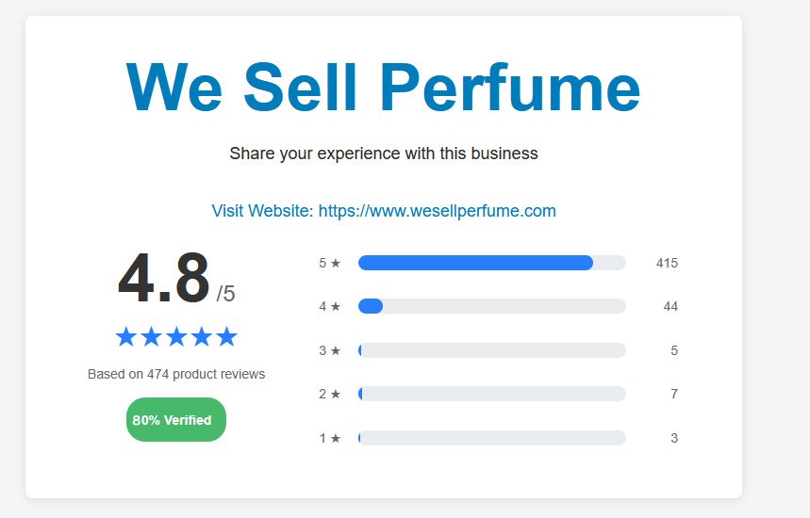Screen dimensions: 810x518
Task: Click the 4.8 overall rating score
Action: click(x=164, y=280)
